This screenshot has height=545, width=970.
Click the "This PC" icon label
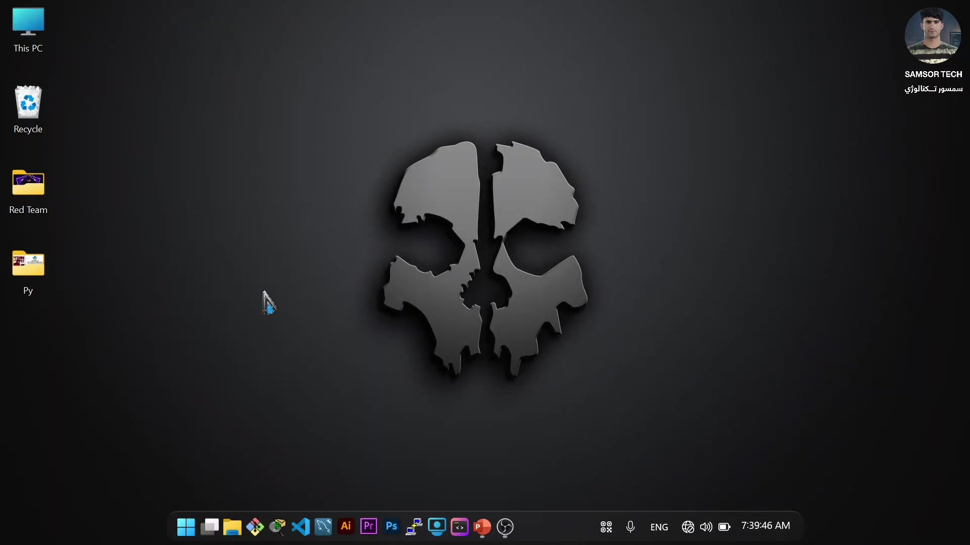click(28, 48)
